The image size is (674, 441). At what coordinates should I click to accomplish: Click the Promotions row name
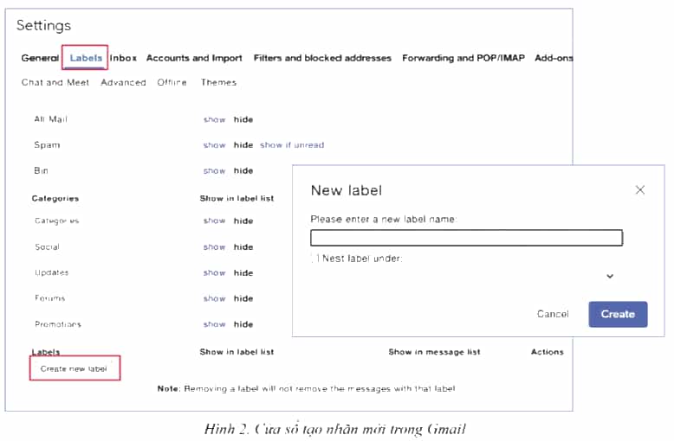[58, 324]
